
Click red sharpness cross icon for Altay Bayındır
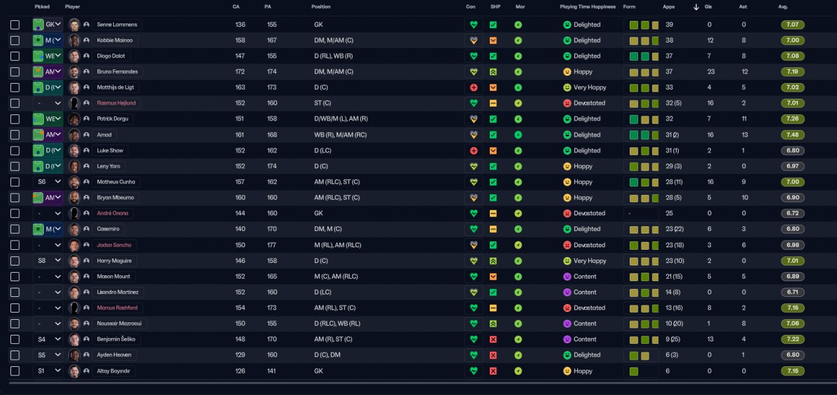pyautogui.click(x=493, y=371)
